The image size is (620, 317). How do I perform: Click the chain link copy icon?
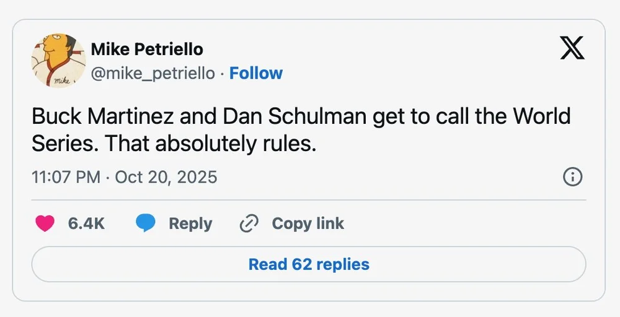[x=249, y=224]
